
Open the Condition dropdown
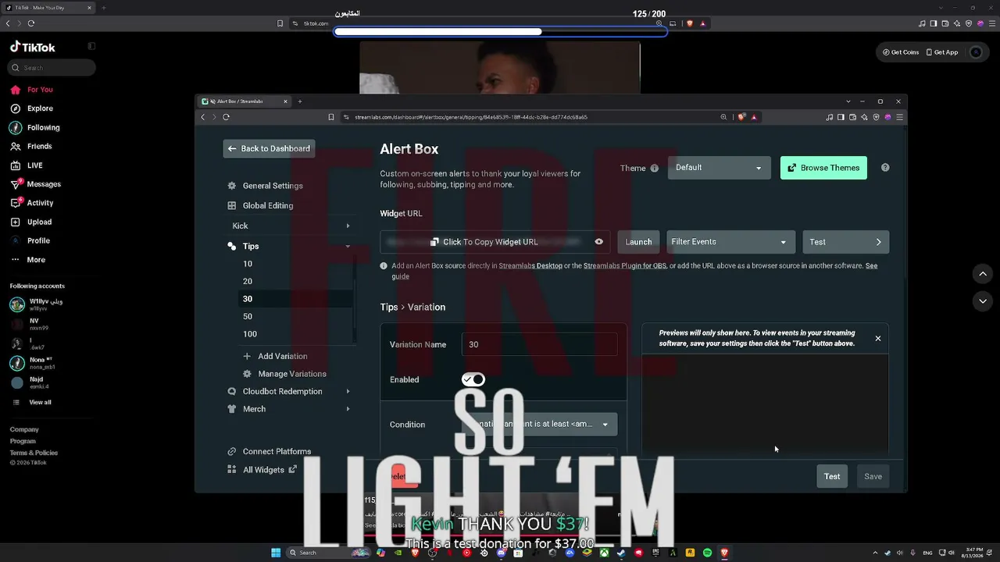tap(540, 425)
